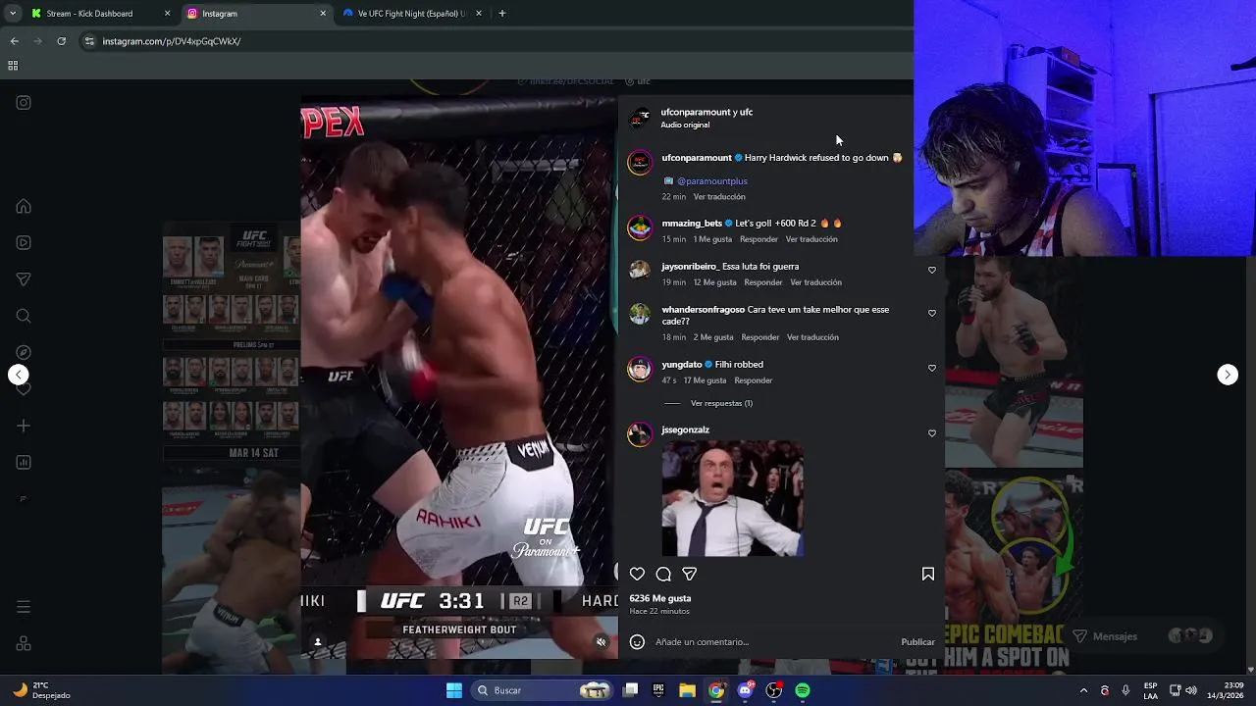
Task: Click Responder on mmazing_bets comment
Action: tap(759, 239)
